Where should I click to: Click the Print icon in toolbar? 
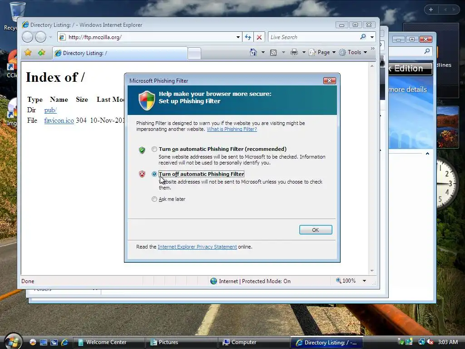tap(294, 53)
